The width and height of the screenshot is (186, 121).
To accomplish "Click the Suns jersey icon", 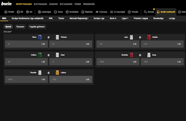I will [149, 55].
